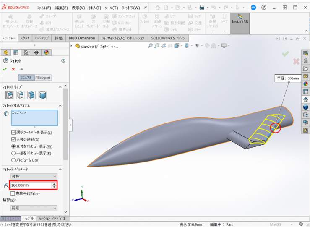The image size is (310, 227).
Task: Cancel the fillet with the red X
Action: (x=13, y=69)
